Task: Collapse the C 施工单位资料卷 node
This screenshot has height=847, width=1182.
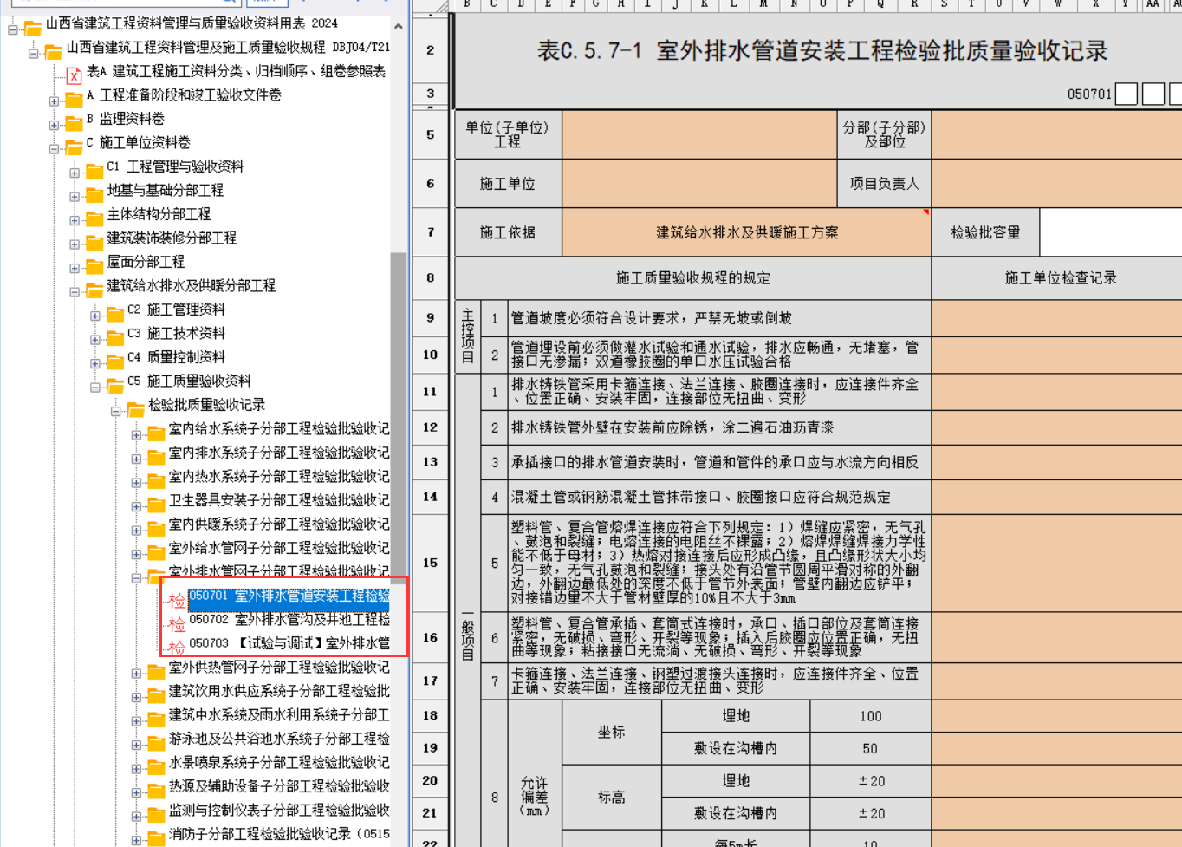Action: [54, 149]
